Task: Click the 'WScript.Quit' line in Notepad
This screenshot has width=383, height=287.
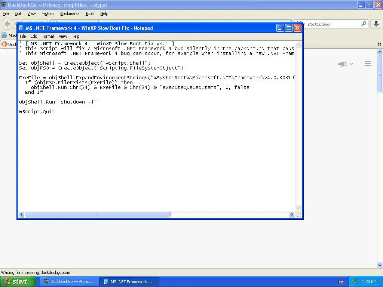Action: 37,112
